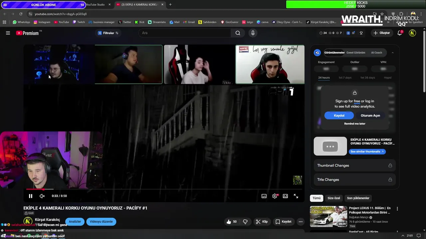Seek using the video progress bar
This screenshot has width=426, height=239.
click(x=164, y=189)
